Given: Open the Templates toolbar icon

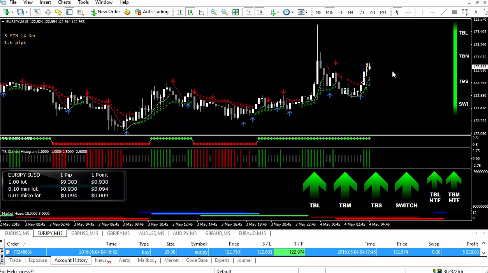Looking at the screenshot, I should click(301, 12).
